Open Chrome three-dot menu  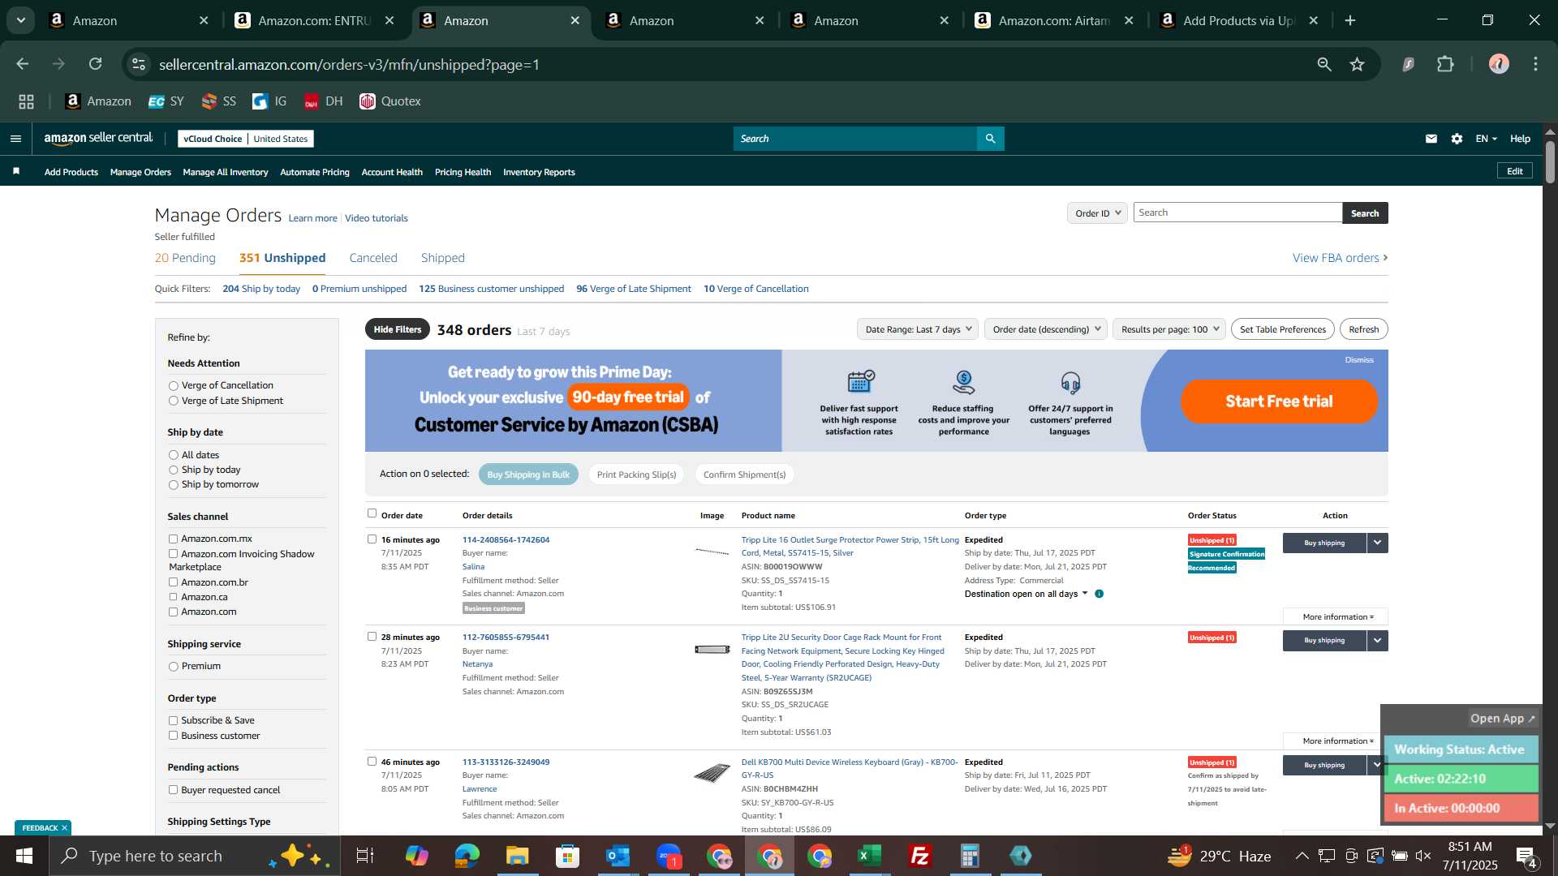click(x=1535, y=64)
